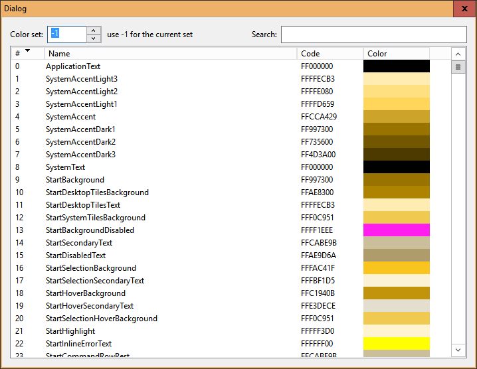477x369 pixels.
Task: Click the code FFC1940B
Action: (x=318, y=293)
